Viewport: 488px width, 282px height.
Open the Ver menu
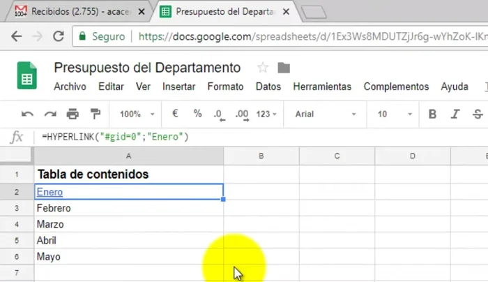[x=143, y=87]
